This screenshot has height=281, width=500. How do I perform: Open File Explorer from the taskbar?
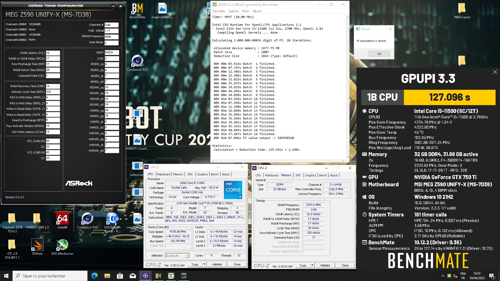tap(107, 276)
